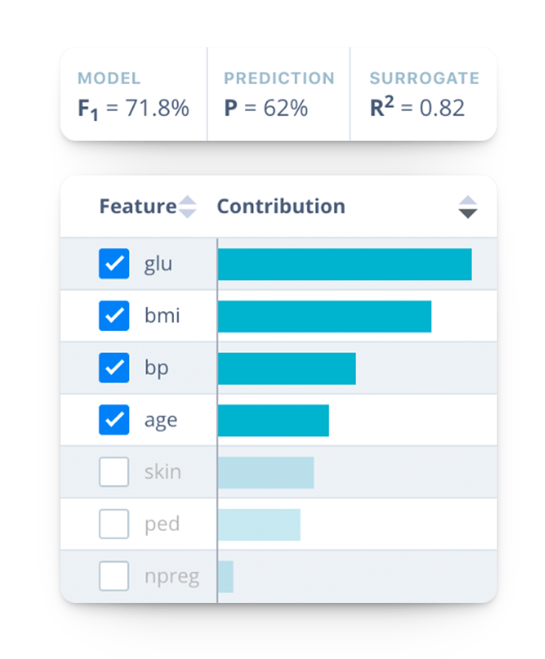Click the Feature column header
The width and height of the screenshot is (545, 659).
click(138, 207)
